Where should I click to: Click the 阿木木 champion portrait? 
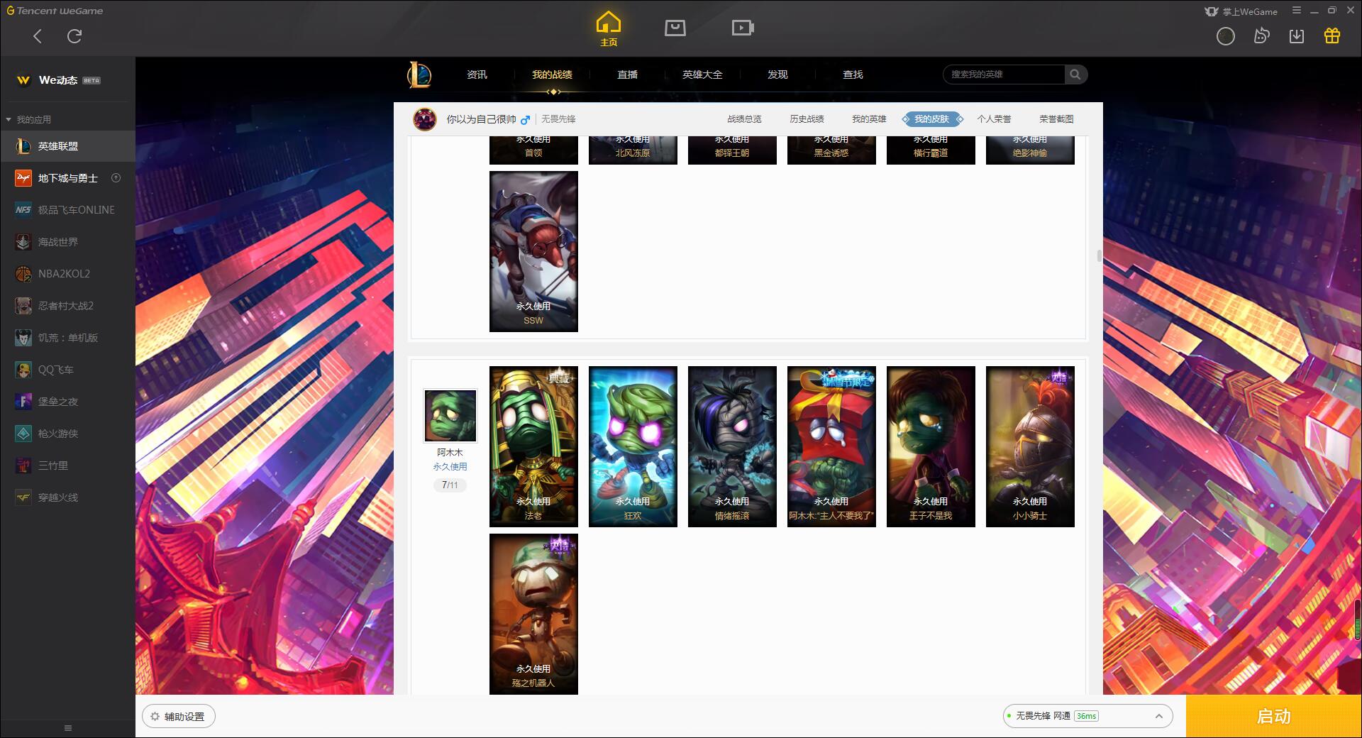click(450, 415)
